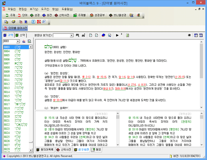Click the blue book icon in search toolbar
The image size is (207, 160).
[103, 35]
